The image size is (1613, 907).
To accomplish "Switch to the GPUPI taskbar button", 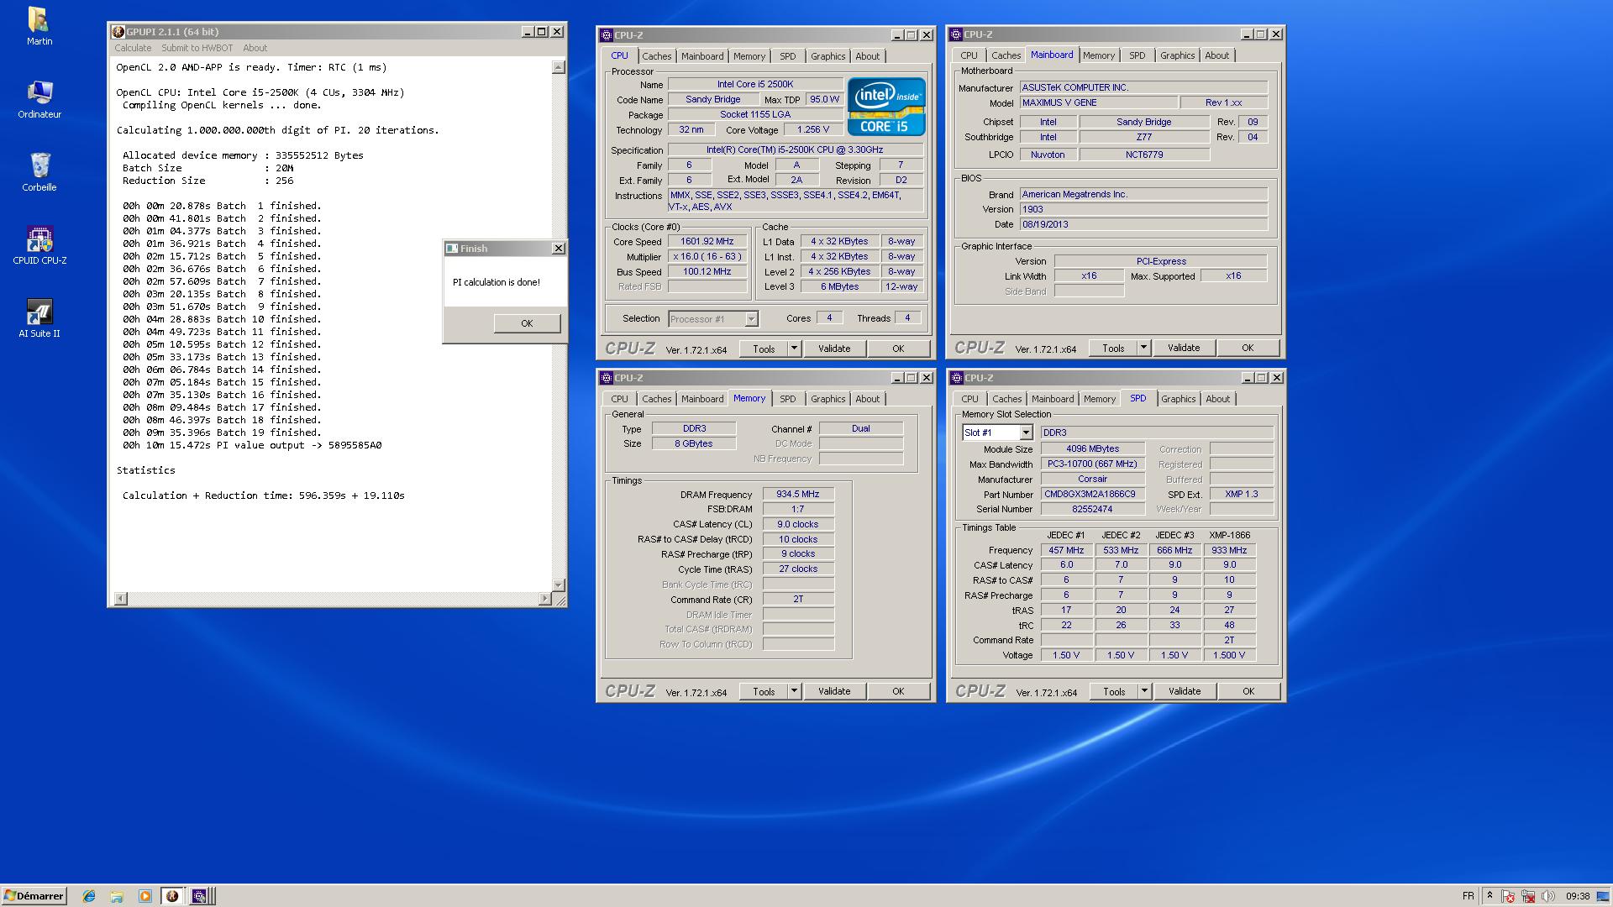I will click(172, 896).
